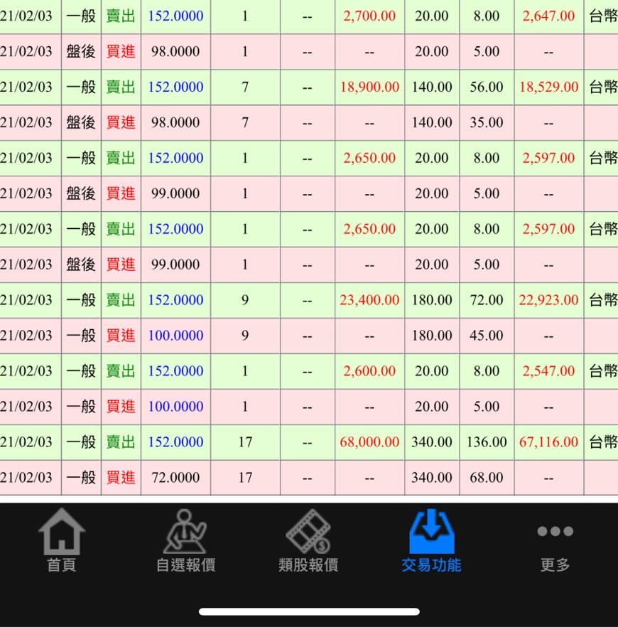Tap the 18,900.00 amount cell
The height and width of the screenshot is (627, 618).
tap(369, 87)
